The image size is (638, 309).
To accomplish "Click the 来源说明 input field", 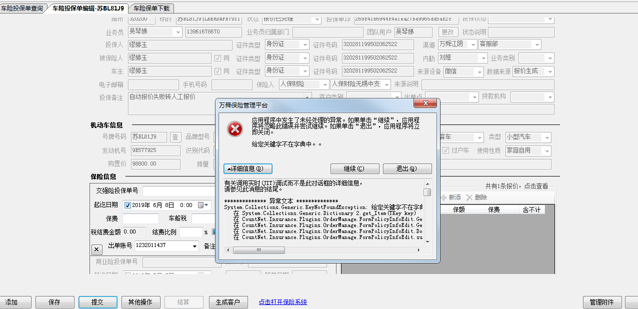I will click(x=488, y=84).
